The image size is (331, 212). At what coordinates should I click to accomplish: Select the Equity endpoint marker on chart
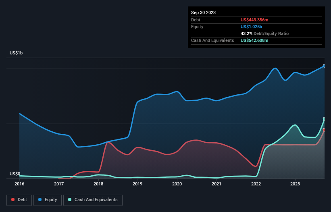click(x=324, y=66)
